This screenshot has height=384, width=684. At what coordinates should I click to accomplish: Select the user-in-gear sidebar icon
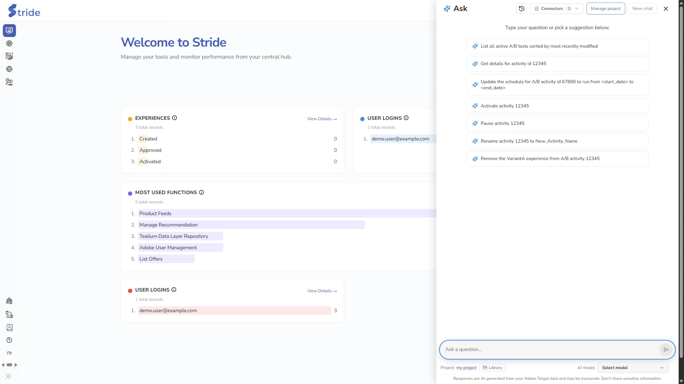9,69
